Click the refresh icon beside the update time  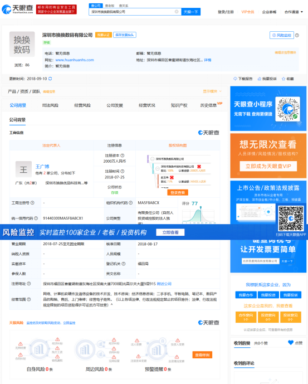[50, 79]
